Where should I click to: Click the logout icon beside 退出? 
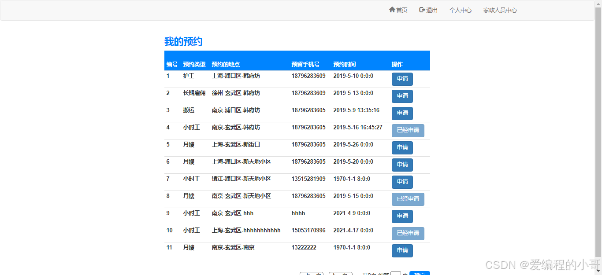422,10
